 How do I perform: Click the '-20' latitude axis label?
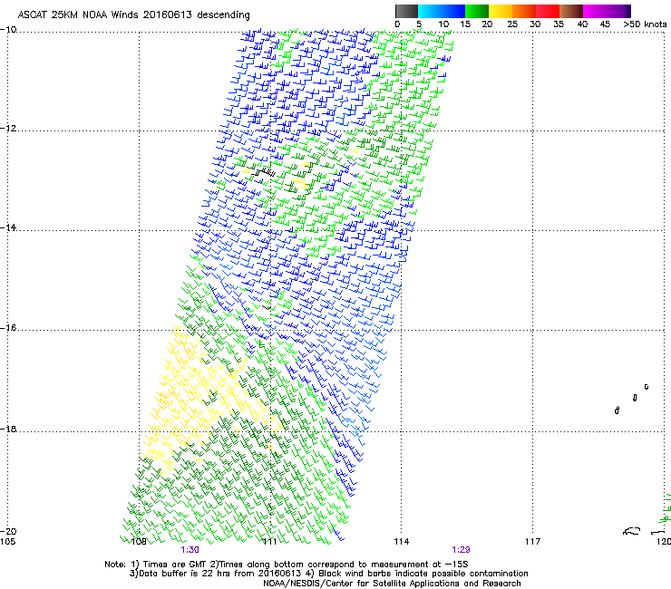pyautogui.click(x=8, y=531)
